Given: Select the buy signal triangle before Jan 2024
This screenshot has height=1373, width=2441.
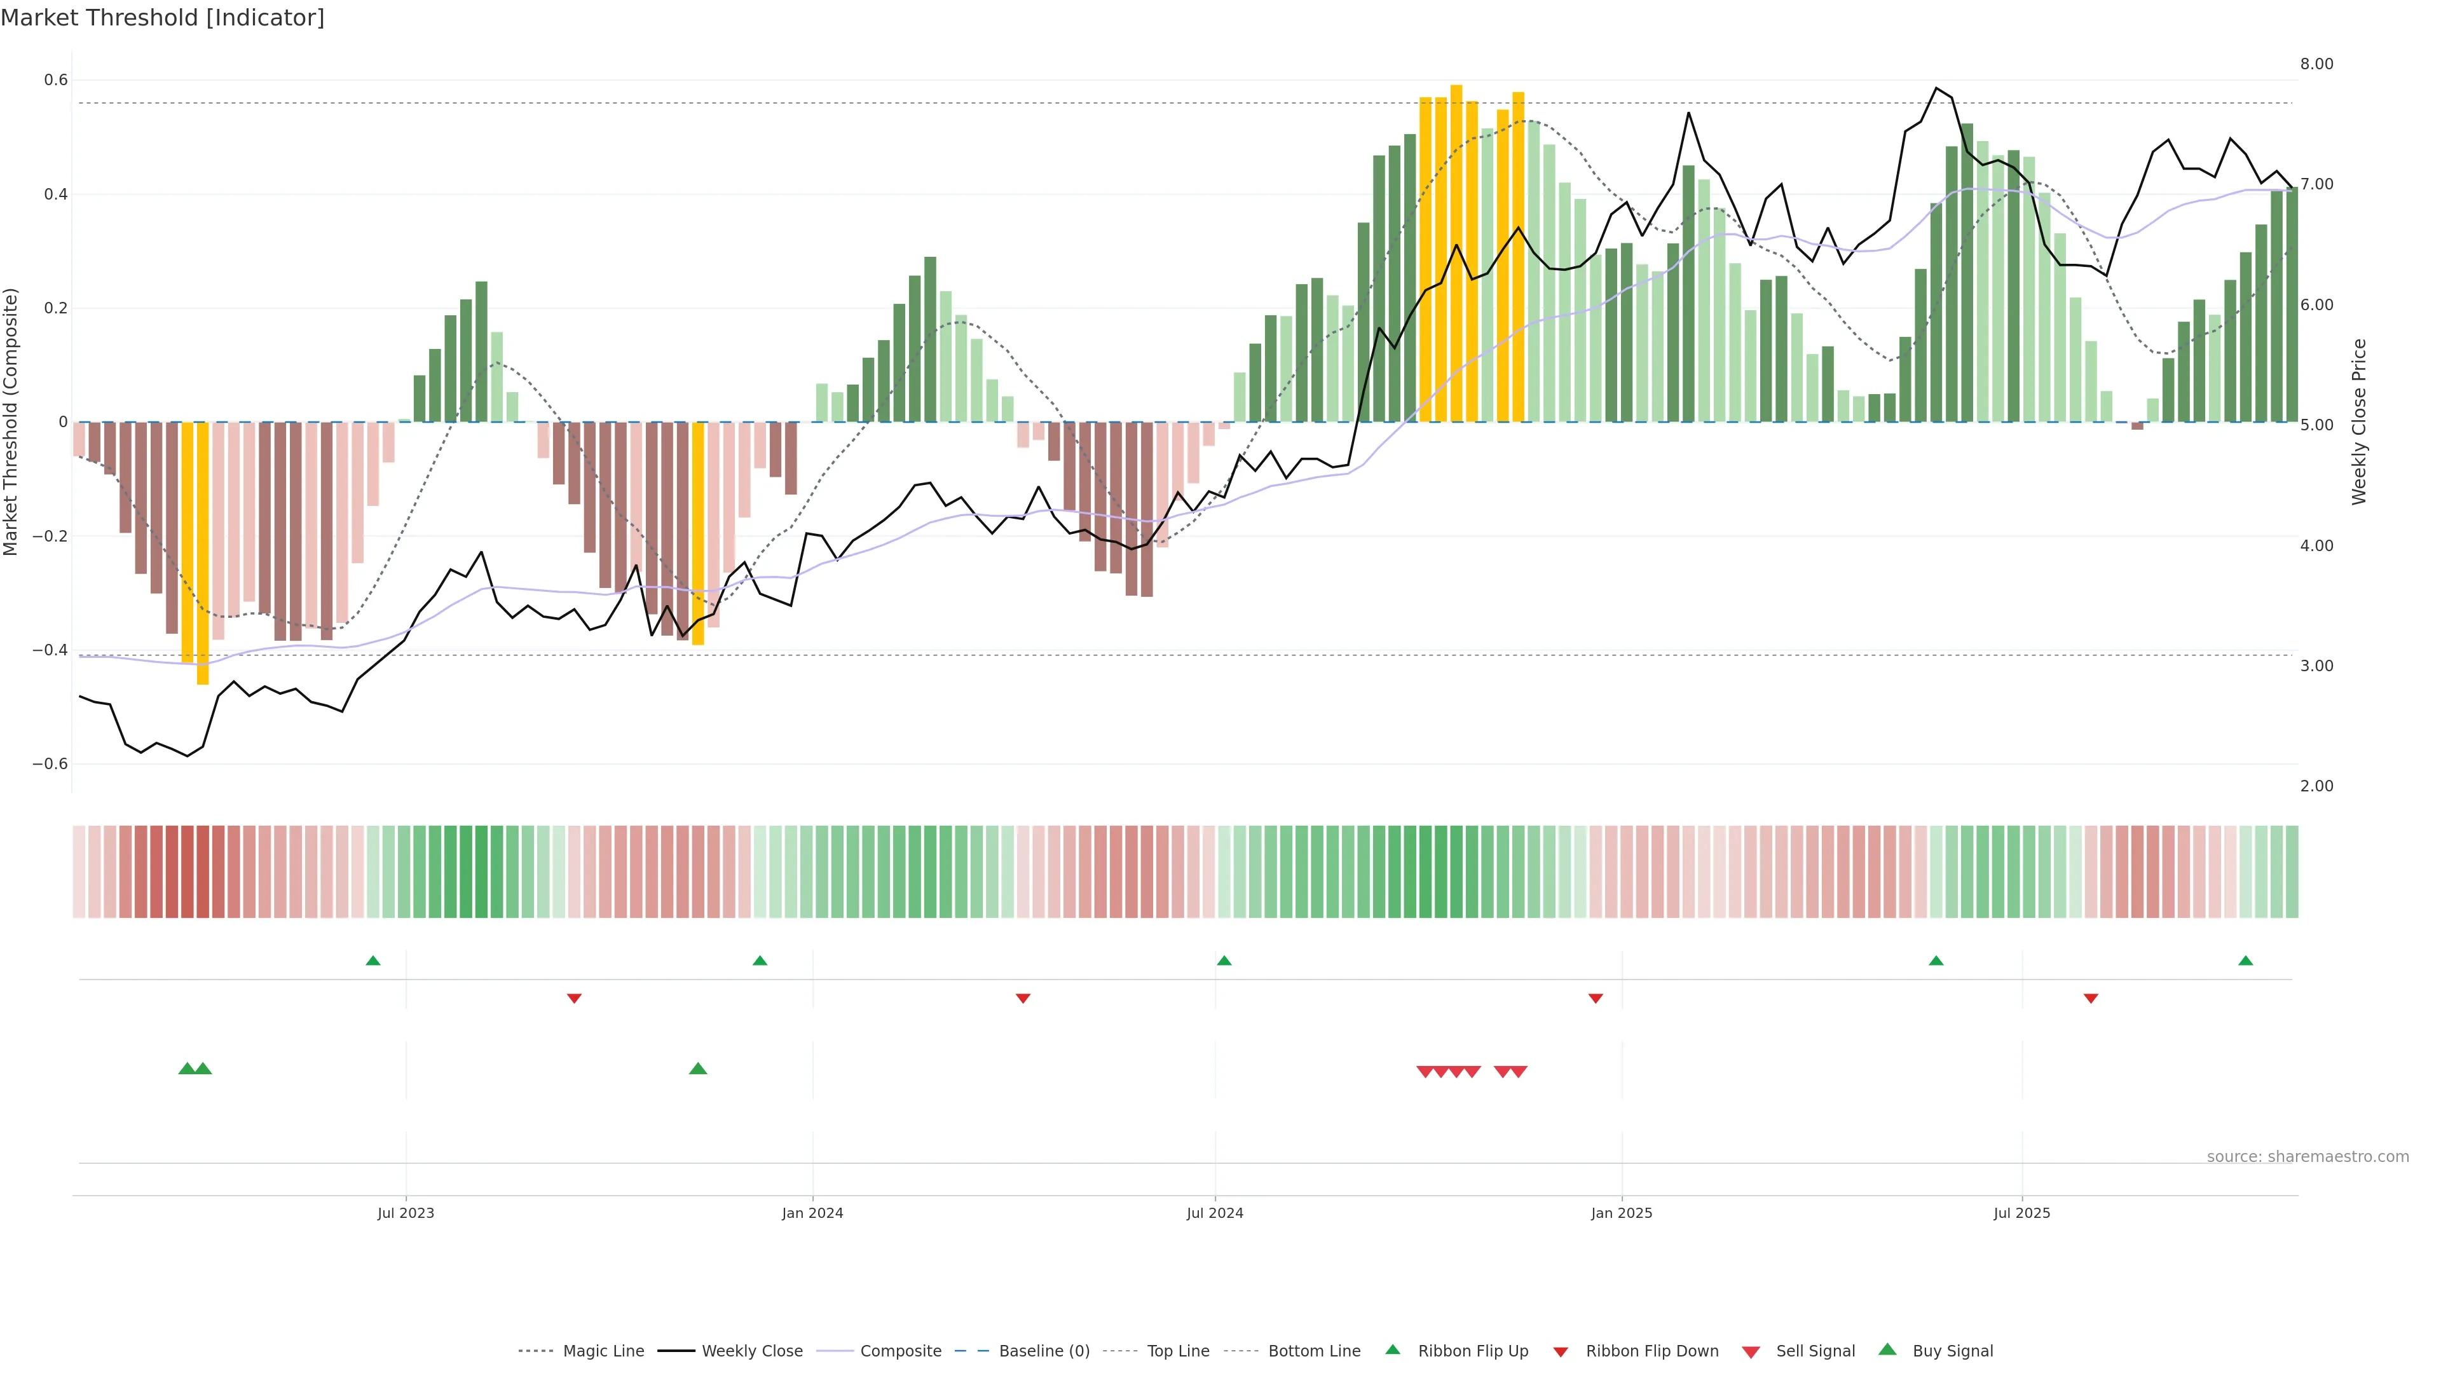Looking at the screenshot, I should (x=699, y=1069).
